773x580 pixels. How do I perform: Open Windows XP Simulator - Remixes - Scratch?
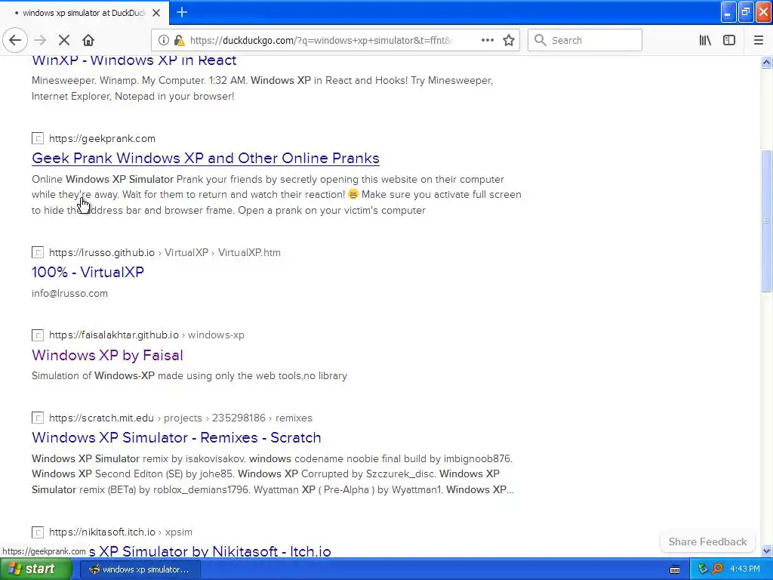(x=177, y=437)
